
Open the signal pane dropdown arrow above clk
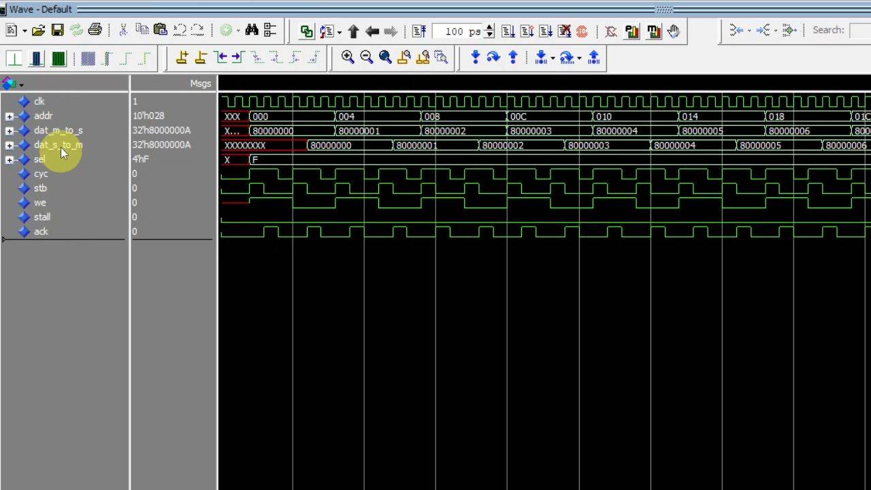pos(21,85)
